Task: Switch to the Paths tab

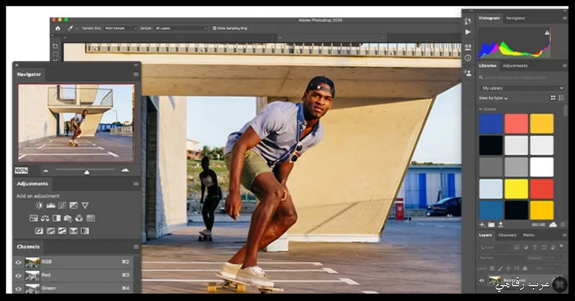Action: pos(529,235)
